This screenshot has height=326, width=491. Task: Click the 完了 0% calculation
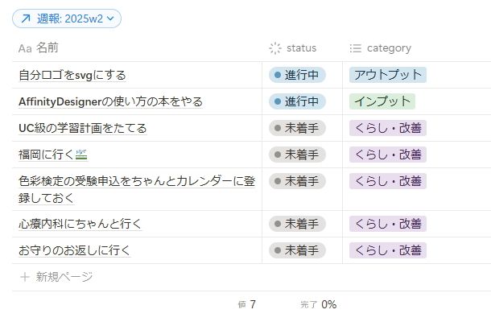[319, 304]
